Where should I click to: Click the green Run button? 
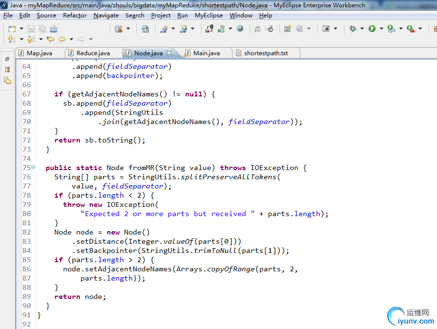point(372,29)
